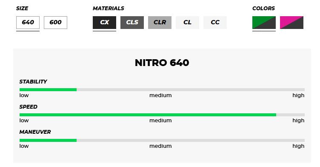Pick the pink and black color swatch
320x167 pixels.
click(291, 23)
